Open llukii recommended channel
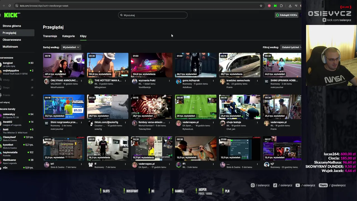 click(x=17, y=131)
